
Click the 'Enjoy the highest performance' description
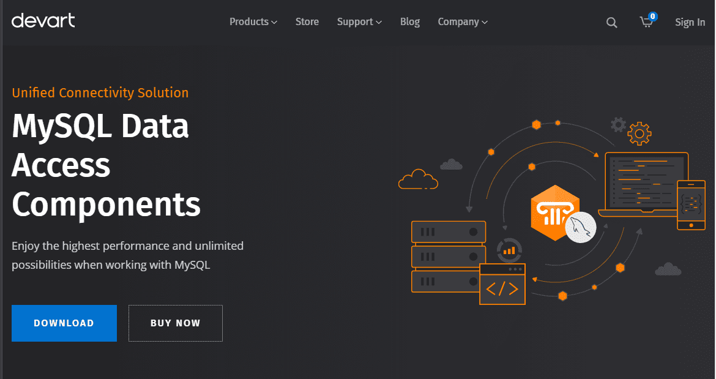[127, 255]
